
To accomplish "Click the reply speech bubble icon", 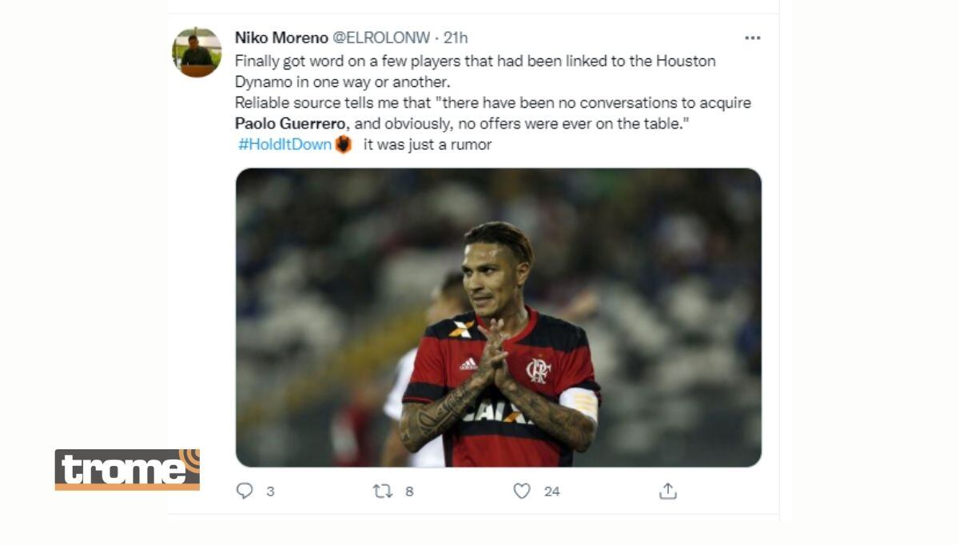I will [245, 492].
